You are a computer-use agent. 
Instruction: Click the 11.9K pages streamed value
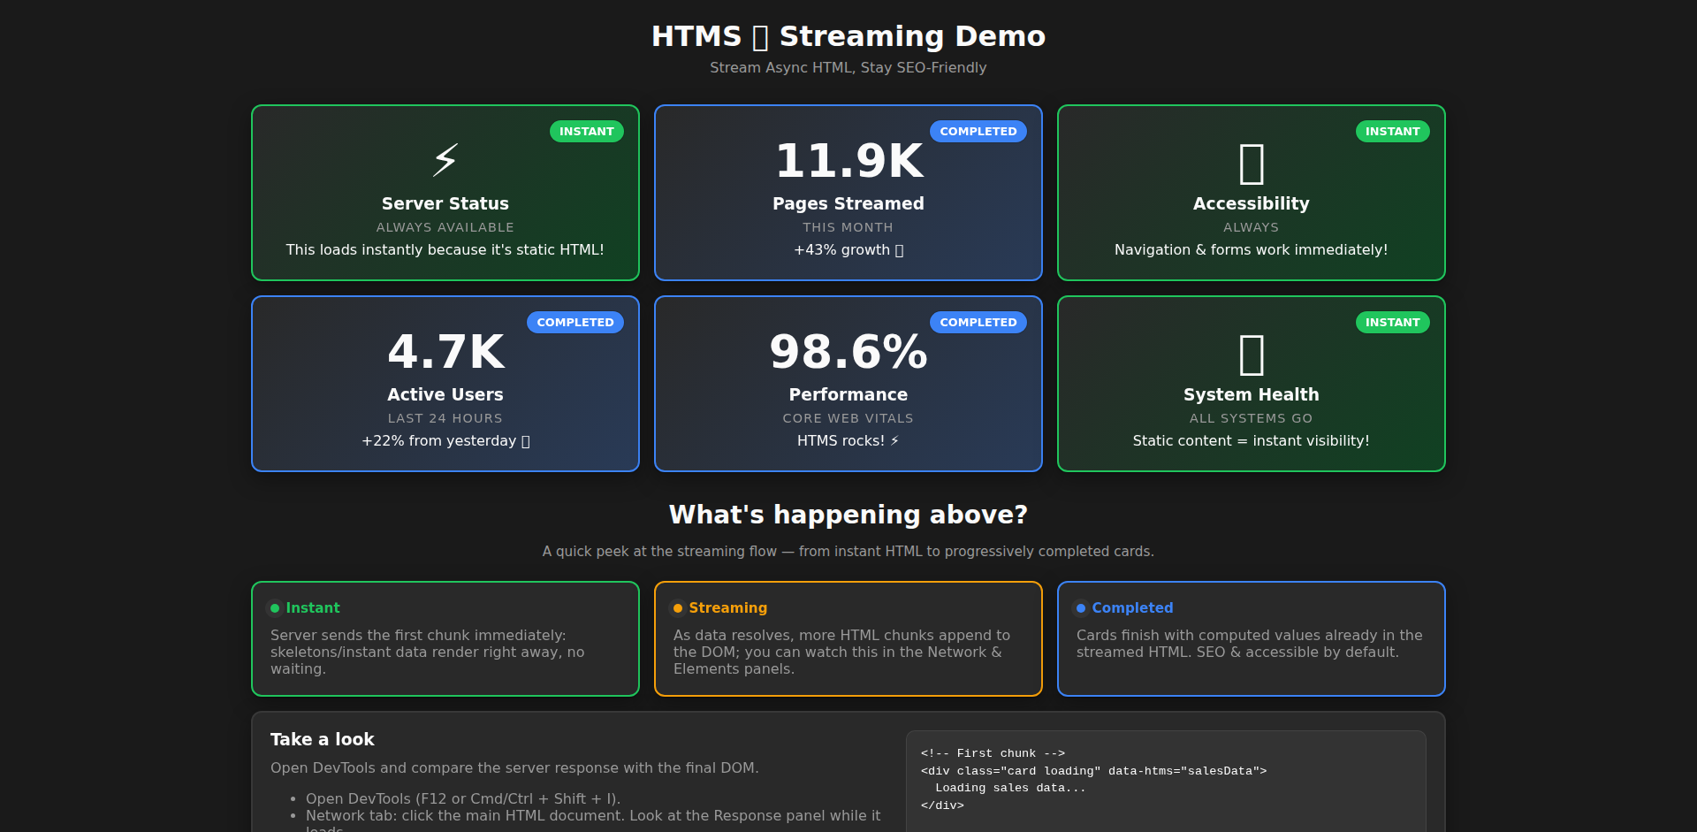[848, 161]
